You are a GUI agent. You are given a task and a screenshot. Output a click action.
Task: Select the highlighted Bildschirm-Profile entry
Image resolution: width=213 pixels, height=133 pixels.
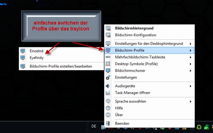click(149, 50)
